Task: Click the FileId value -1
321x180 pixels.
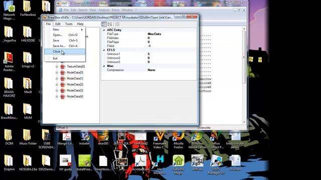Action: click(149, 46)
